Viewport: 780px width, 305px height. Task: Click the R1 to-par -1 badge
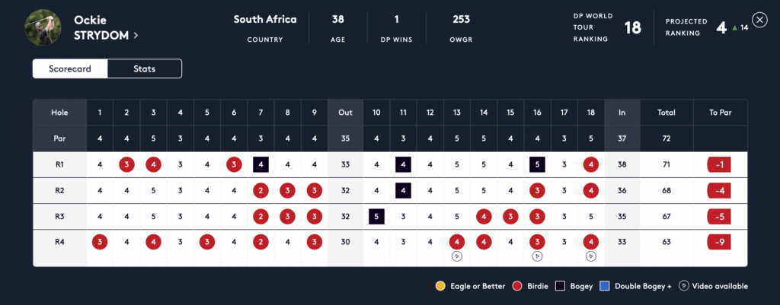(x=720, y=164)
